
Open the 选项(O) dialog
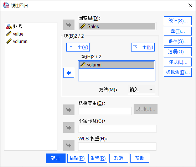pos(178,52)
